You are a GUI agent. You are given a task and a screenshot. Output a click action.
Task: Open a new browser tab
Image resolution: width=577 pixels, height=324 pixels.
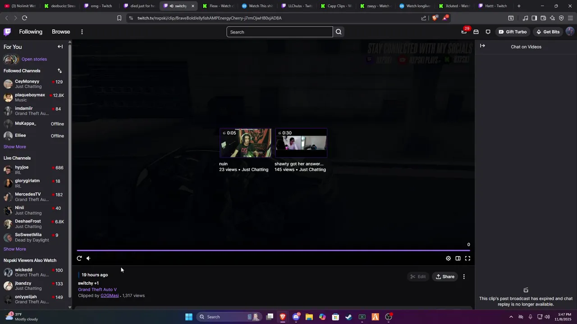click(519, 6)
